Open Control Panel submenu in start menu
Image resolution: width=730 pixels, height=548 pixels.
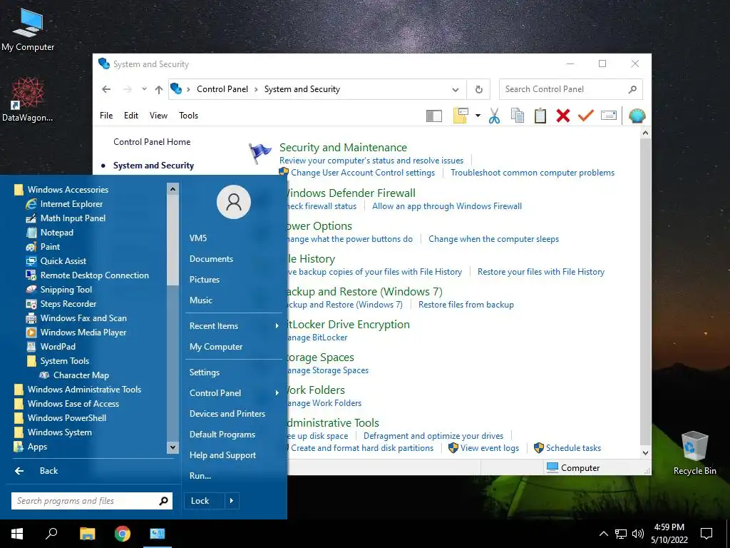click(234, 393)
